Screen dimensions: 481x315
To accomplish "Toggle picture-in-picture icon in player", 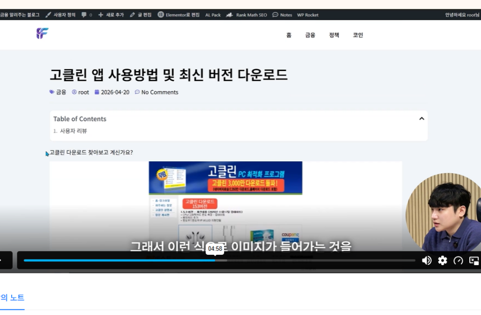I will tap(474, 260).
